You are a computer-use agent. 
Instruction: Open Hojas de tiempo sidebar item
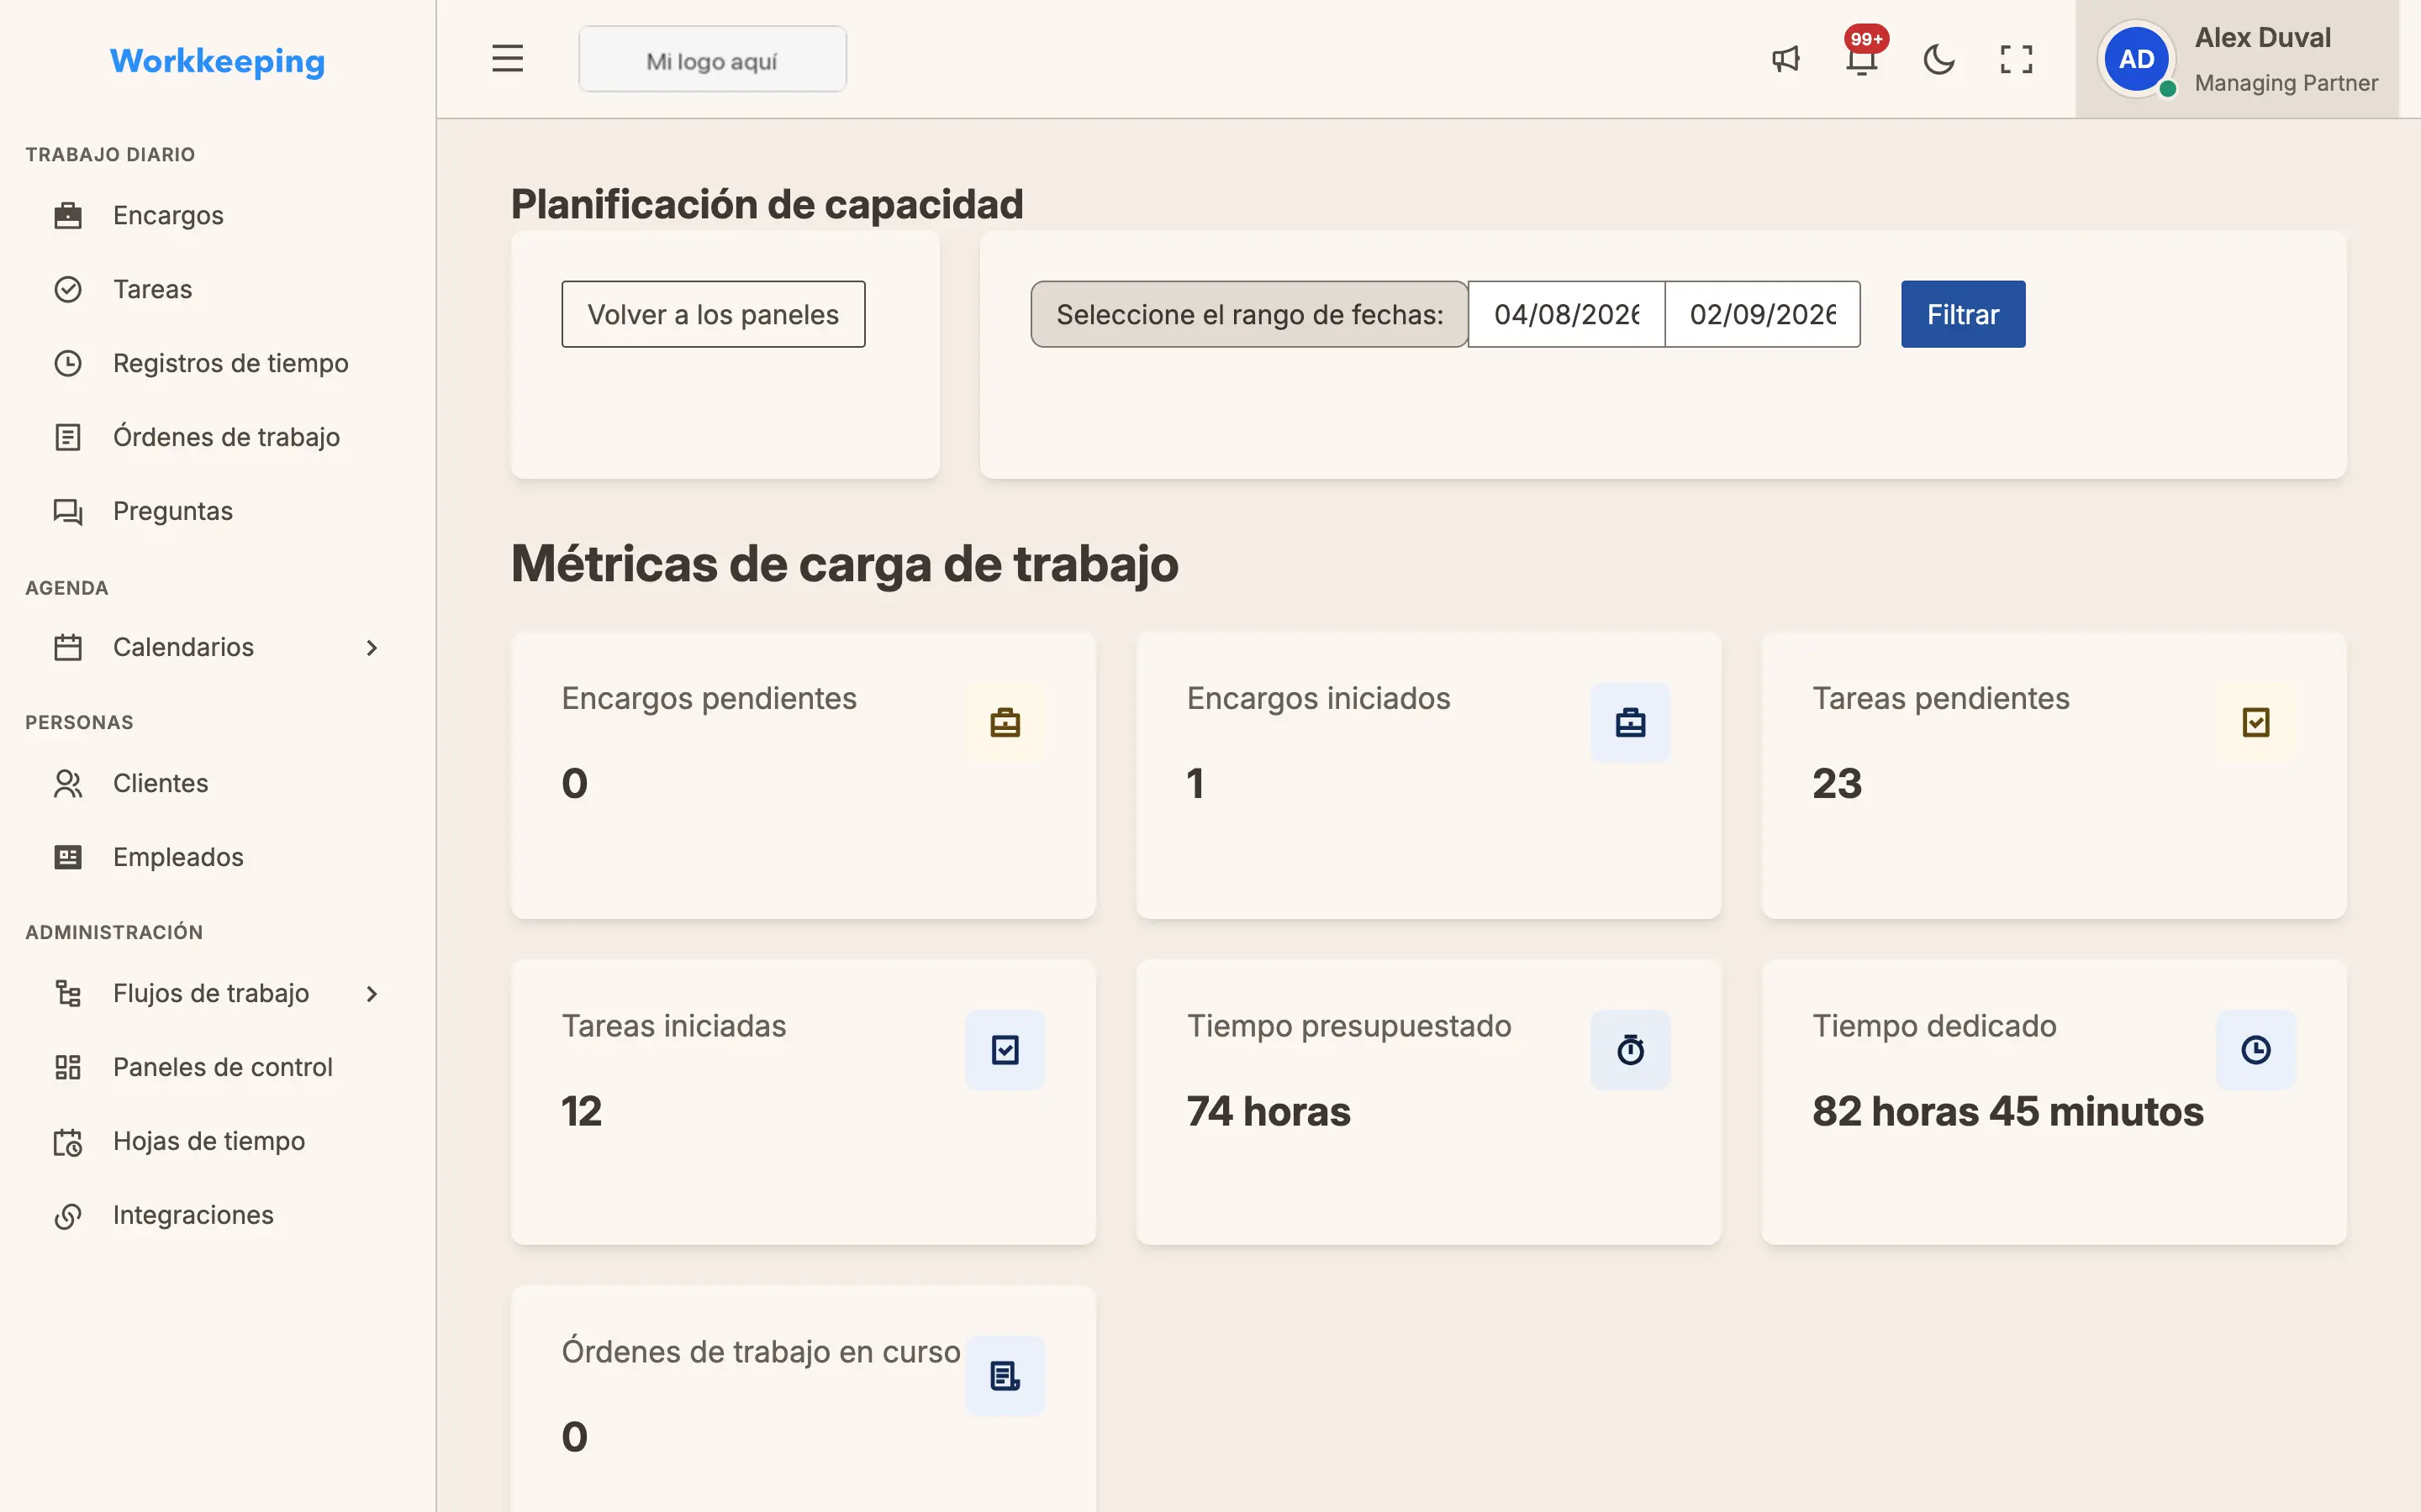(217, 1141)
